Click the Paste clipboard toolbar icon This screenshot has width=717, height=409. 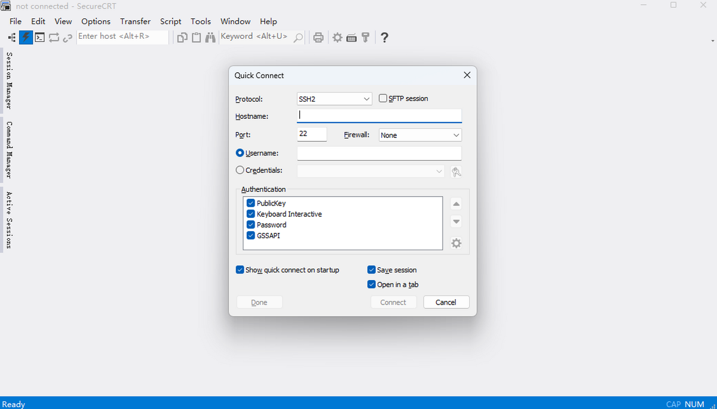click(196, 38)
